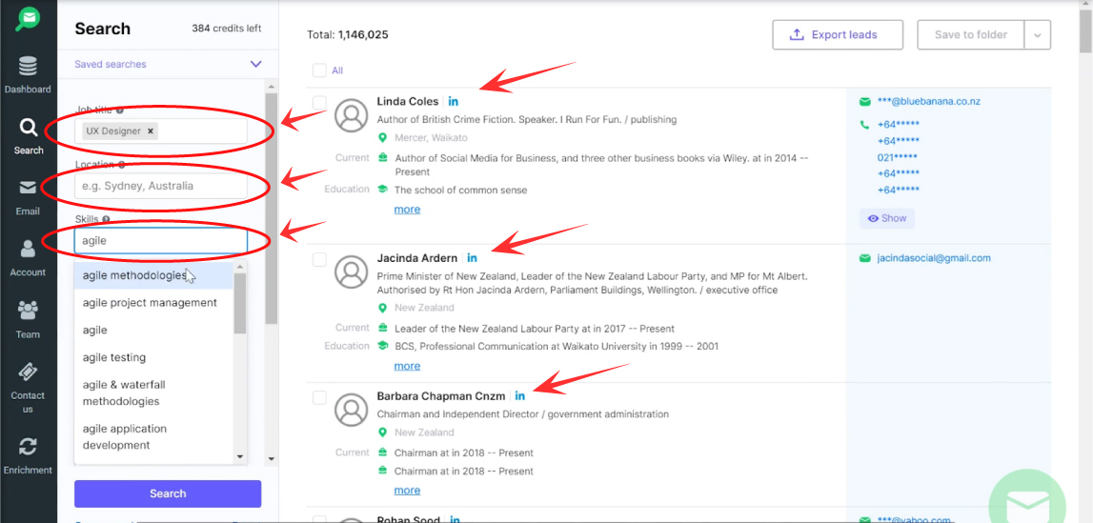
Task: Click the Location input field
Action: click(x=160, y=186)
